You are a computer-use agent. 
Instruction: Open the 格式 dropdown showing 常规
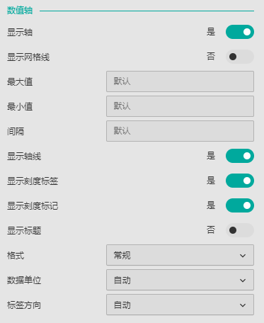(x=180, y=255)
